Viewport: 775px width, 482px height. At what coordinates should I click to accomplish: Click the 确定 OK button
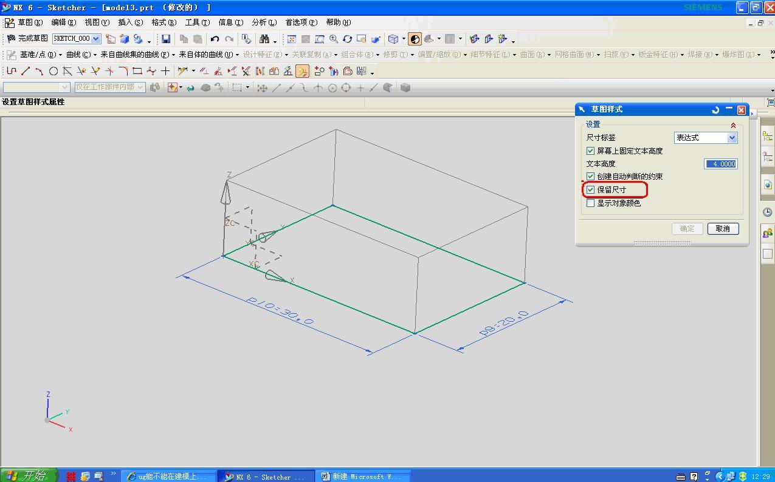coord(687,229)
